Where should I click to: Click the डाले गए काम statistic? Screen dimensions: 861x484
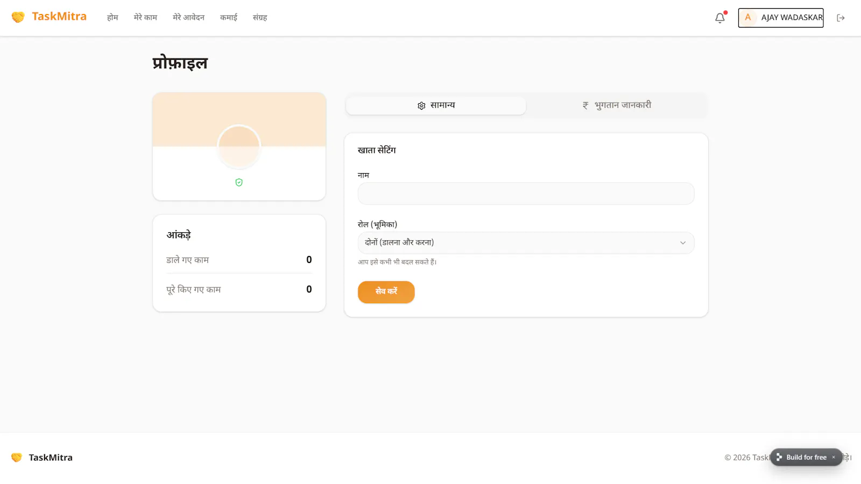(239, 260)
